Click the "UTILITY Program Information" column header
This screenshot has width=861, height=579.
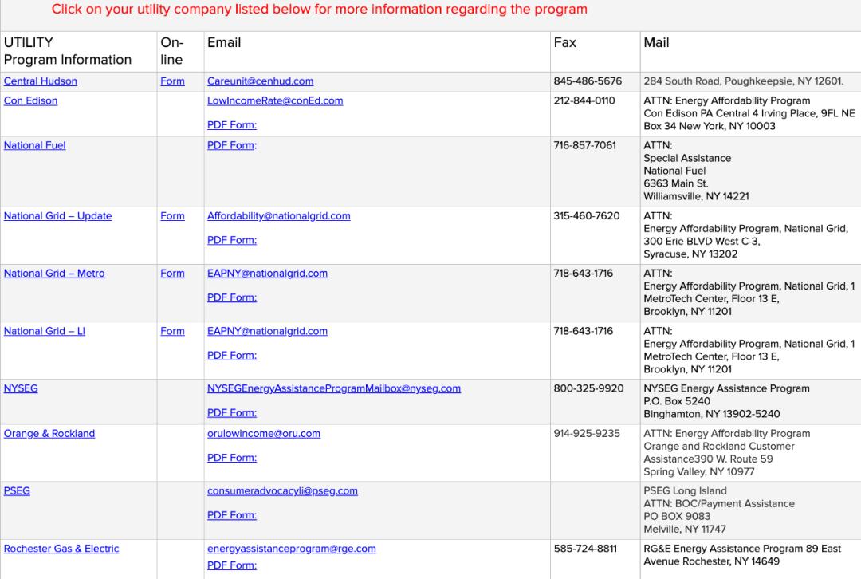click(x=68, y=51)
